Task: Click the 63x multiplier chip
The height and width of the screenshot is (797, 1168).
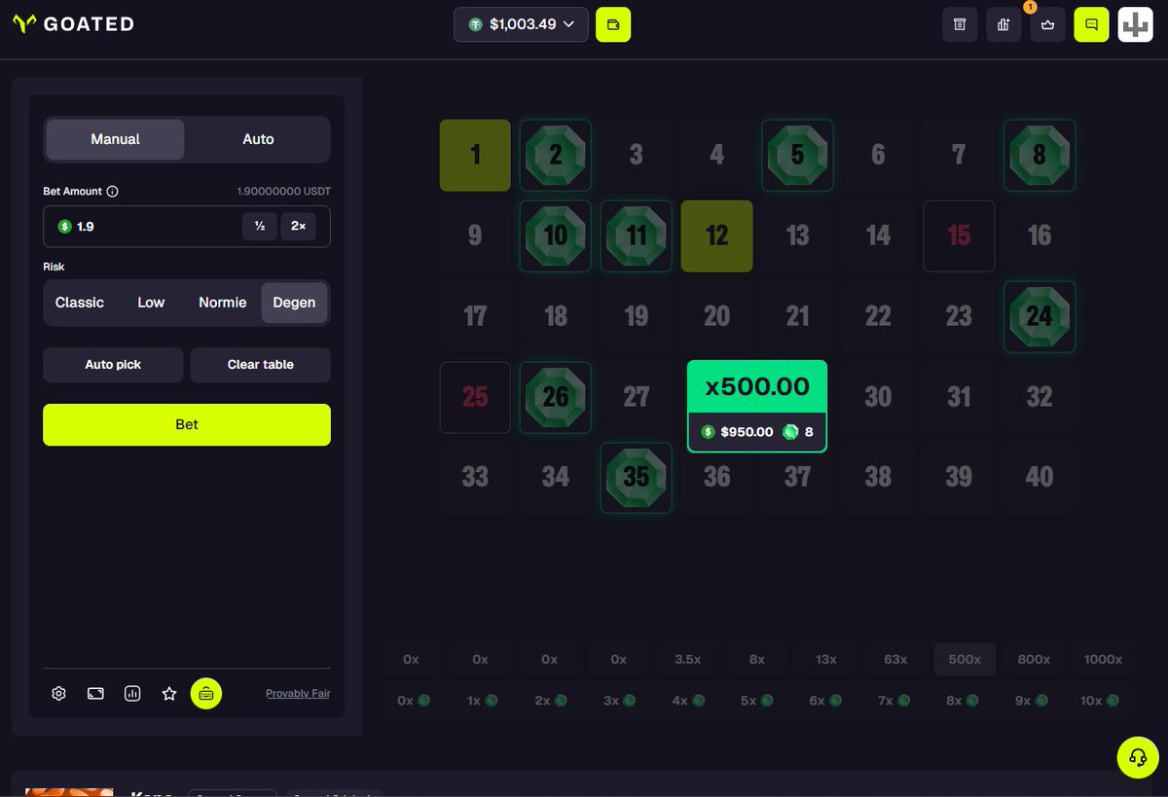Action: coord(895,660)
